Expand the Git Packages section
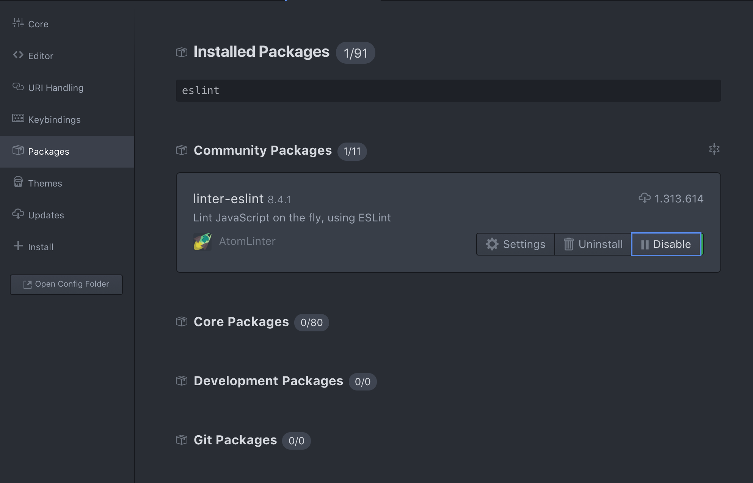The width and height of the screenshot is (753, 483). (x=235, y=440)
